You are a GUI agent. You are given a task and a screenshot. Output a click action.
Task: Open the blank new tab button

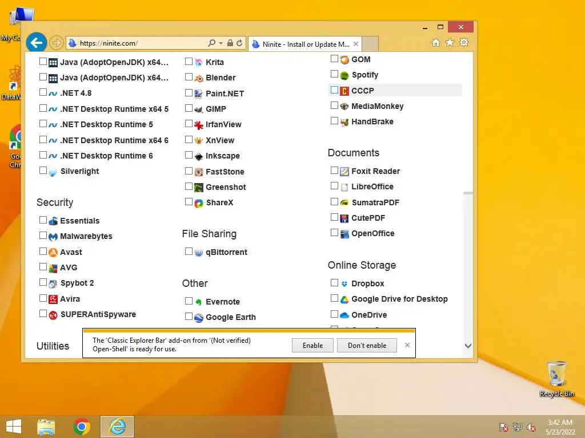pyautogui.click(x=370, y=44)
